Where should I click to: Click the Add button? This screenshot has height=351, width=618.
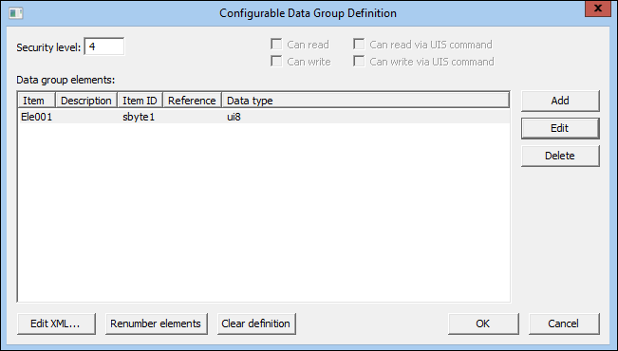click(560, 101)
